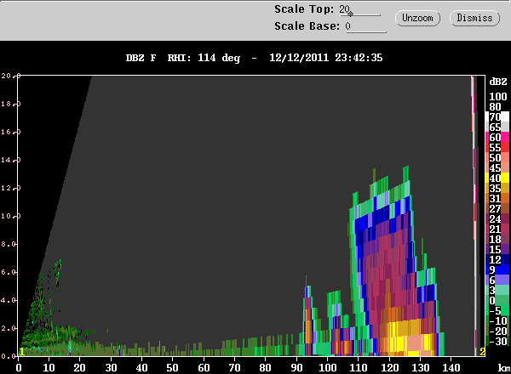The height and width of the screenshot is (374, 511).
Task: Edit the Scale Top input field
Action: click(359, 9)
